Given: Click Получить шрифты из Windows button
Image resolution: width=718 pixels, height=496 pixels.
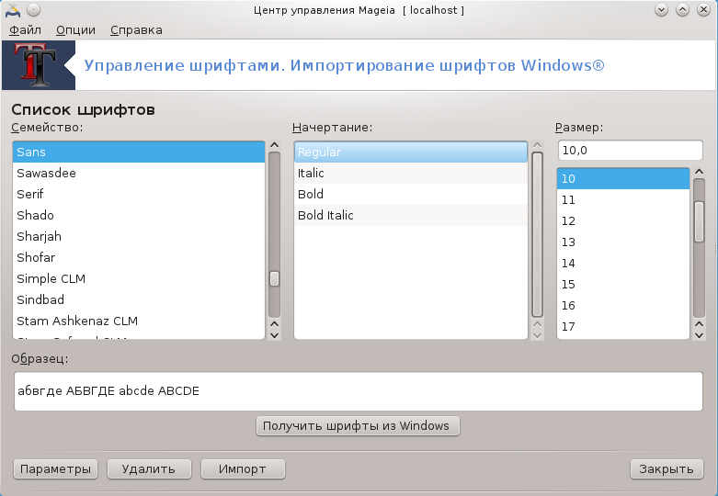Looking at the screenshot, I should tap(358, 426).
